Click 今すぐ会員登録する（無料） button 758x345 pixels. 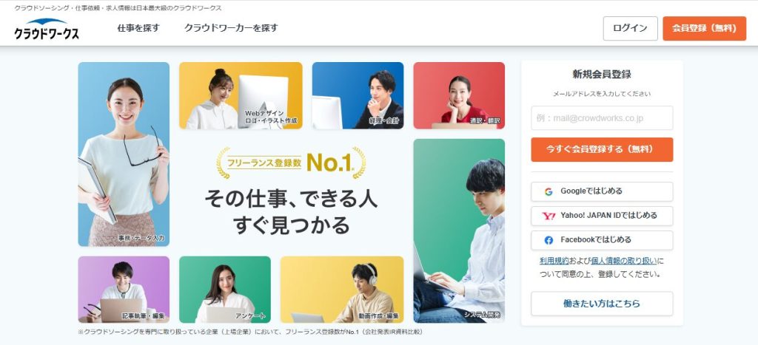(x=602, y=149)
